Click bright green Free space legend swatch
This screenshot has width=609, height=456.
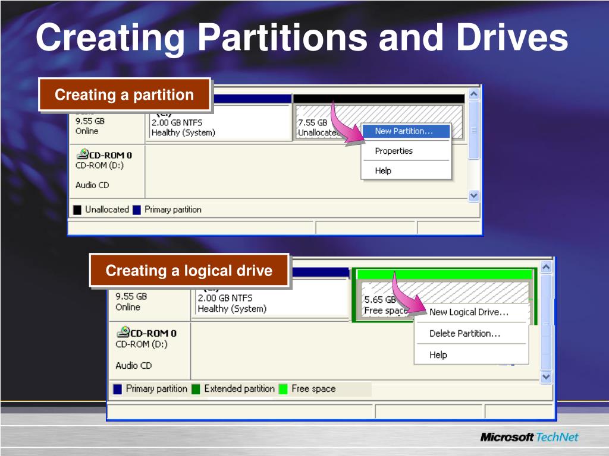[283, 389]
